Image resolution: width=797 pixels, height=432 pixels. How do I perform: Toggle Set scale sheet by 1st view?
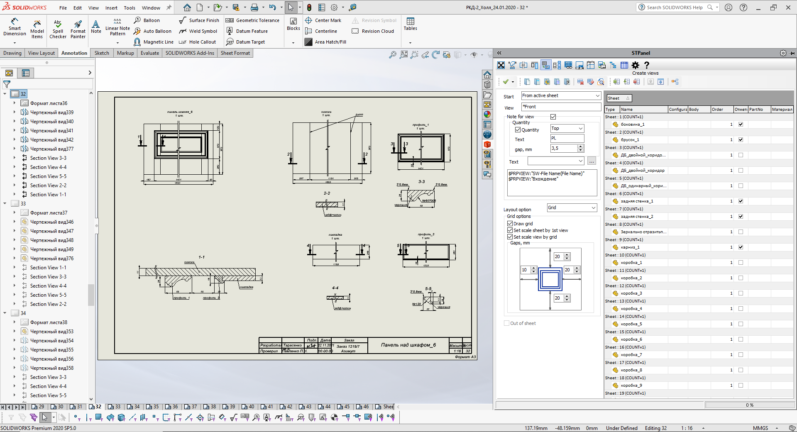(x=510, y=230)
